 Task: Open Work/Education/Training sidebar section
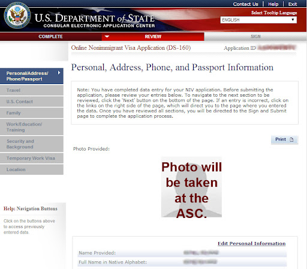pos(32,127)
